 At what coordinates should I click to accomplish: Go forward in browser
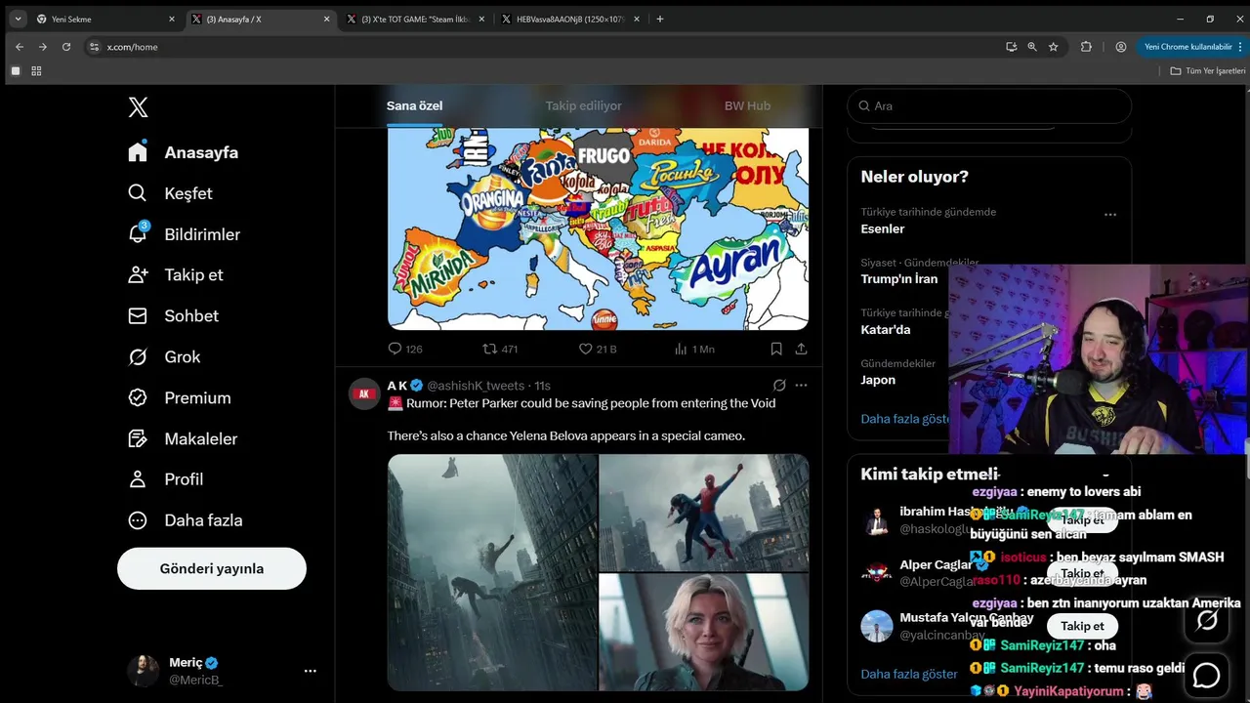(43, 47)
